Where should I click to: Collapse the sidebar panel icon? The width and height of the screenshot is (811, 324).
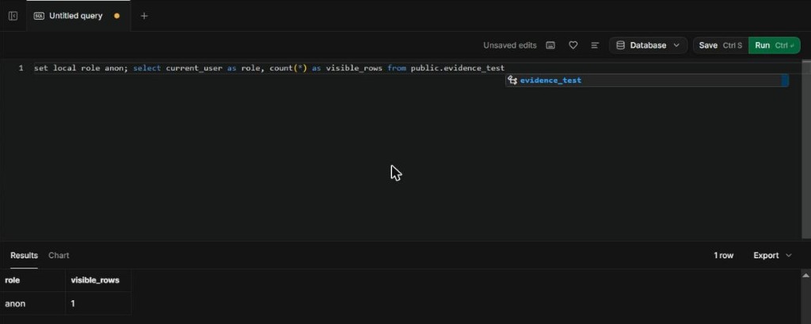tap(13, 16)
